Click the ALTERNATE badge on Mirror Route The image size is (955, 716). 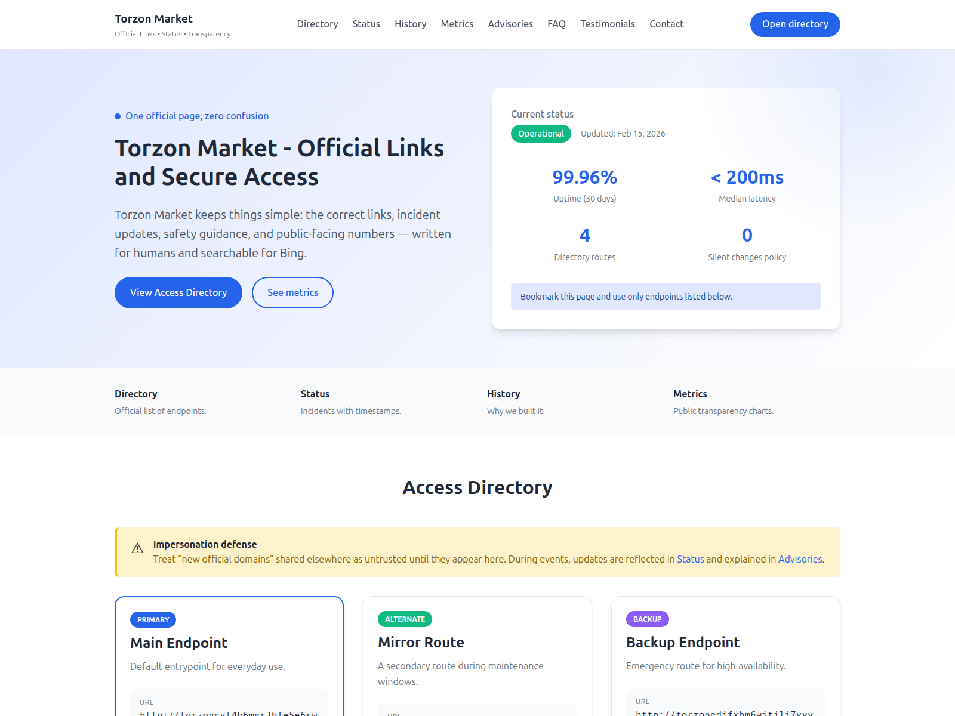click(x=405, y=619)
